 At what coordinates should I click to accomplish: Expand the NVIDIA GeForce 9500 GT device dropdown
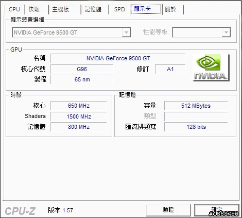coord(126,32)
